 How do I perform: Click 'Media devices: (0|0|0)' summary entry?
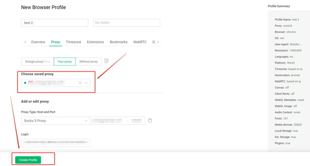pos(288,125)
